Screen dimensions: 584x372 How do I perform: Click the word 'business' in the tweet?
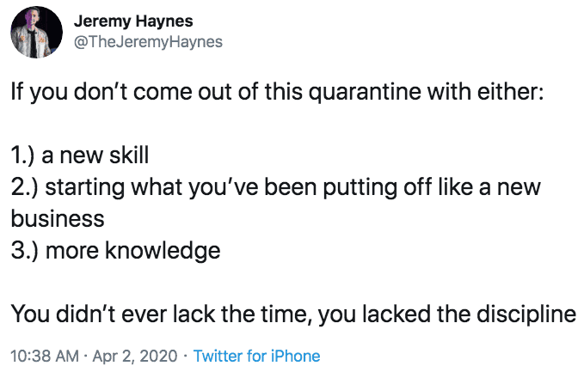[58, 219]
